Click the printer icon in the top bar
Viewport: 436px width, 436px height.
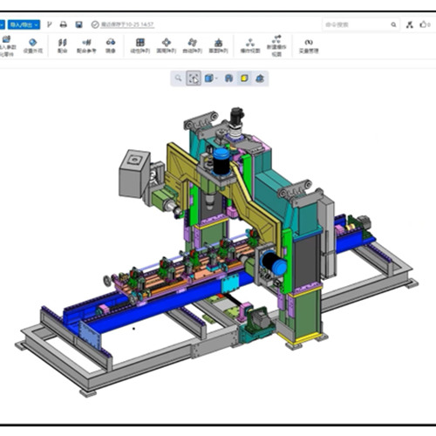(64, 24)
